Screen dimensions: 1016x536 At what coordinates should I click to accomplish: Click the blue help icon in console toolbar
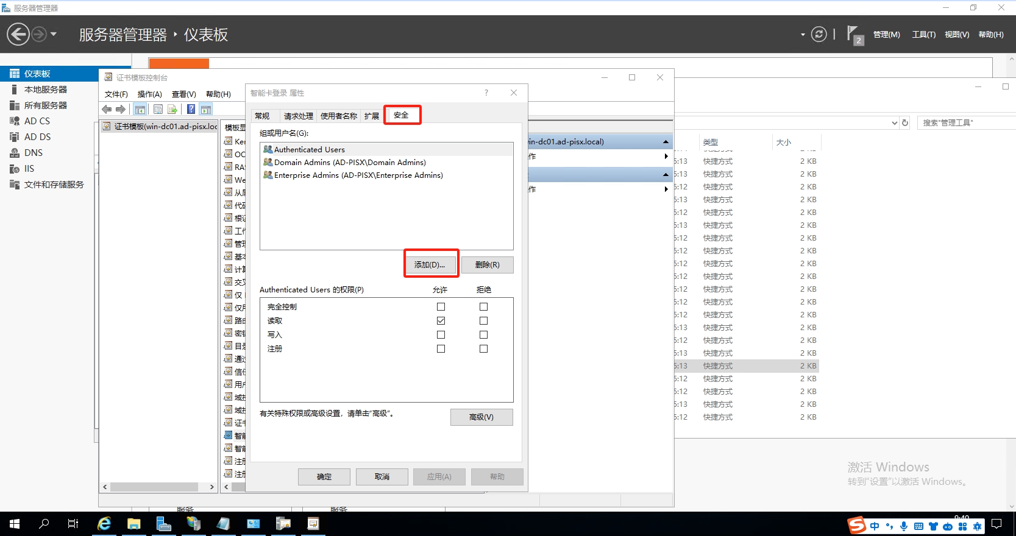pyautogui.click(x=191, y=110)
